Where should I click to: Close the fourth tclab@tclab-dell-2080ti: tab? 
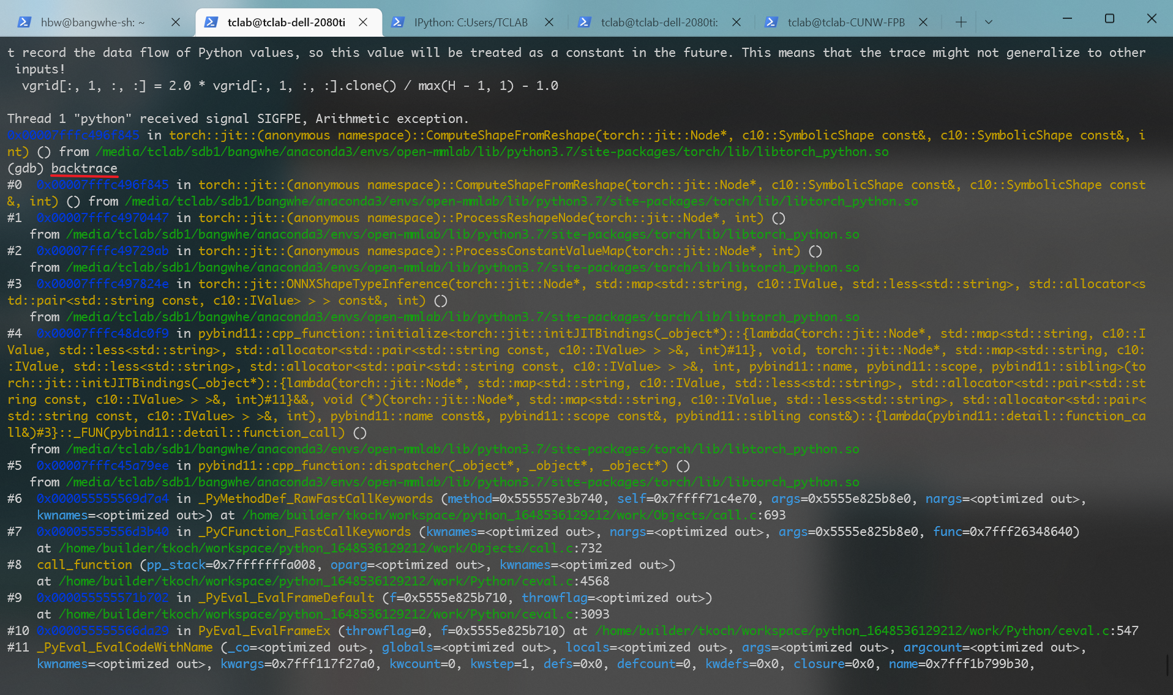pyautogui.click(x=736, y=22)
